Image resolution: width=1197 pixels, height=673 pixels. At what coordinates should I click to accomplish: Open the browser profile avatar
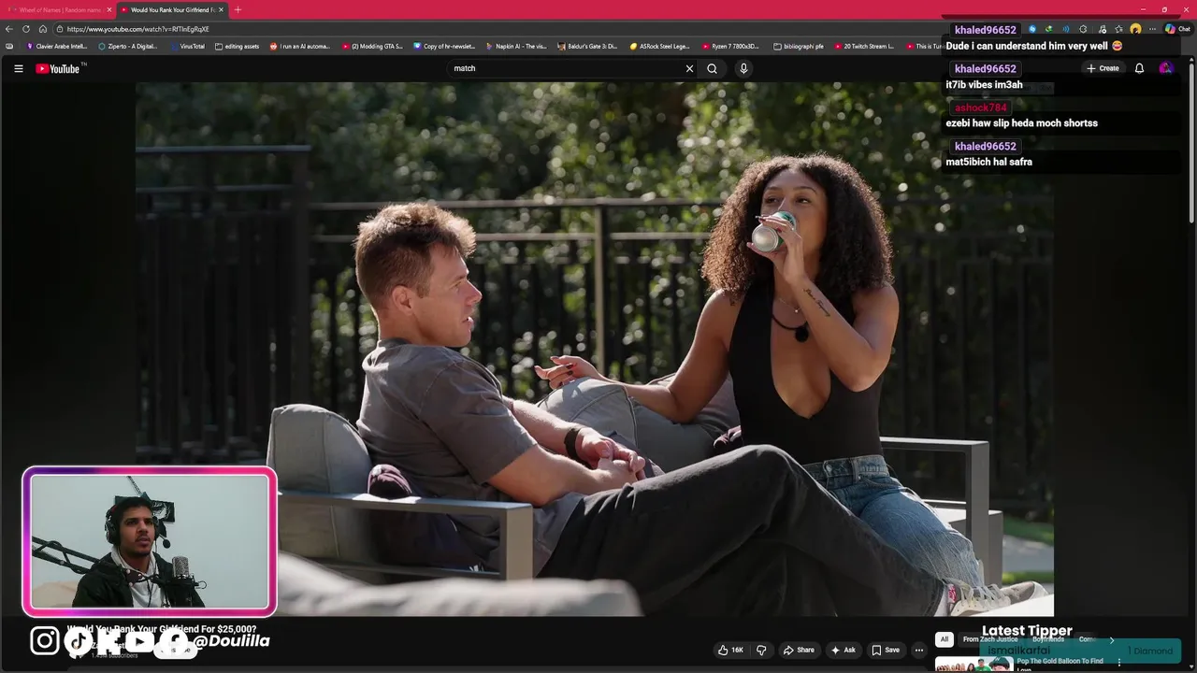pyautogui.click(x=1135, y=29)
